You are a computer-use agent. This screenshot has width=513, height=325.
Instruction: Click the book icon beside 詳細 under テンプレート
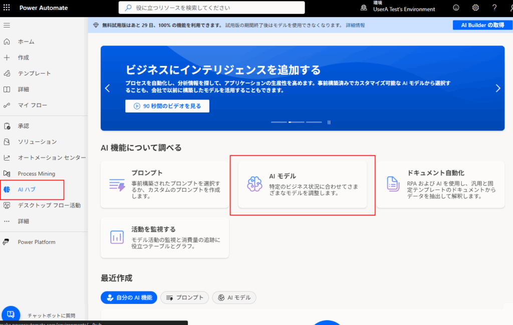click(7, 89)
